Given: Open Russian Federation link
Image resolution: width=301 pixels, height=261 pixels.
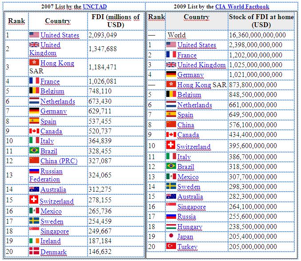Looking at the screenshot, I should point(46,175).
